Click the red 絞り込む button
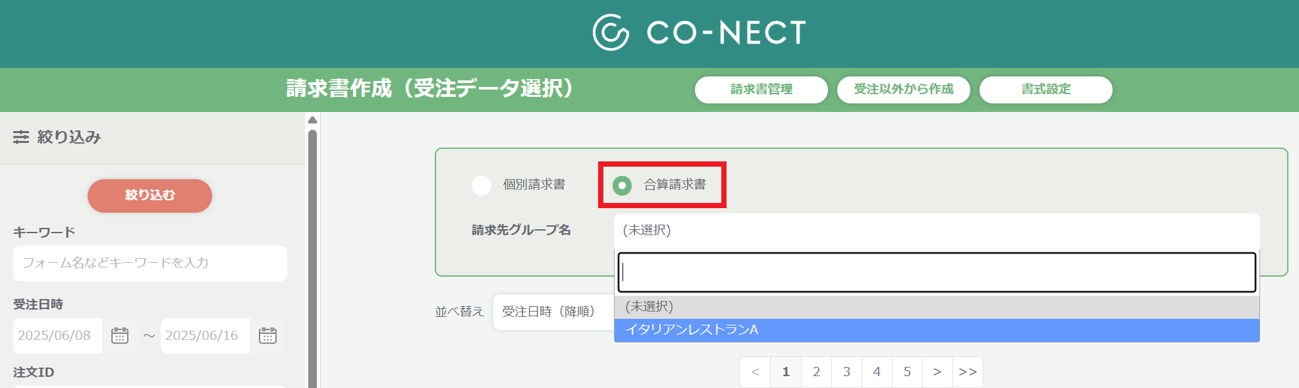The image size is (1299, 388). coord(150,196)
